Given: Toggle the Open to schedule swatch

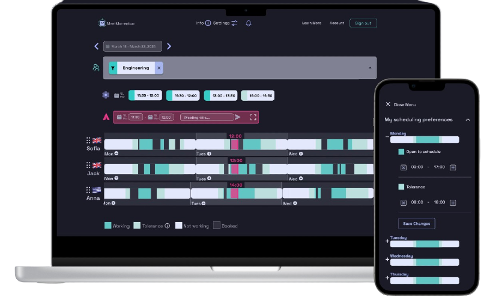Looking at the screenshot, I should point(401,152).
